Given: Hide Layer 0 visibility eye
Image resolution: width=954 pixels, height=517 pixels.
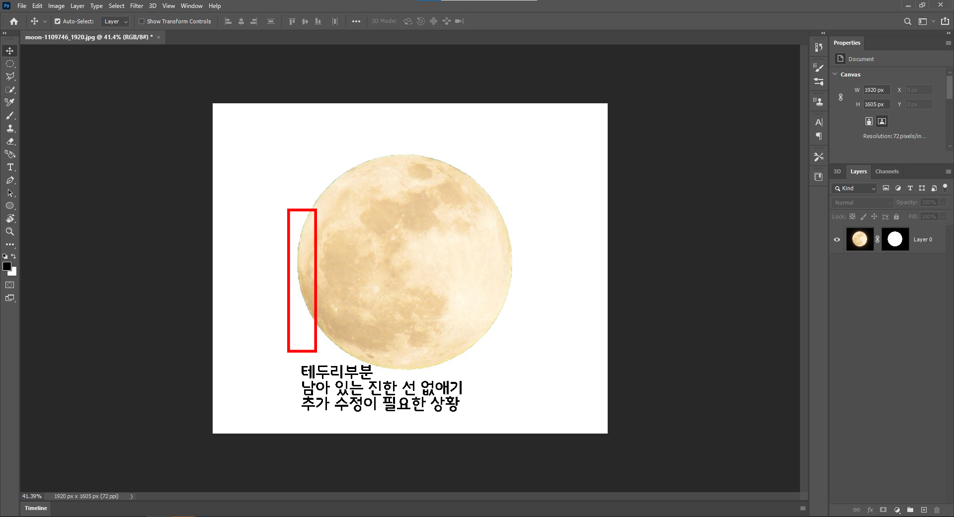Looking at the screenshot, I should click(837, 239).
